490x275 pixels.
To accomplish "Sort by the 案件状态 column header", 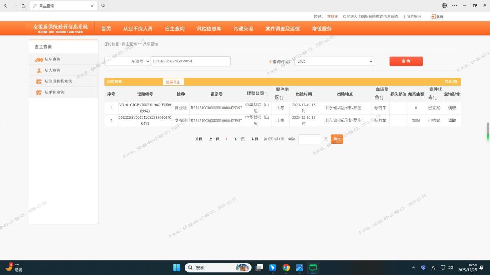I will click(x=435, y=93).
